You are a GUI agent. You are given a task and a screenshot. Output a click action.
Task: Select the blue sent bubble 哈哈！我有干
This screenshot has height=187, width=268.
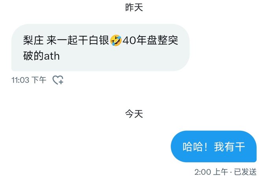(x=214, y=147)
